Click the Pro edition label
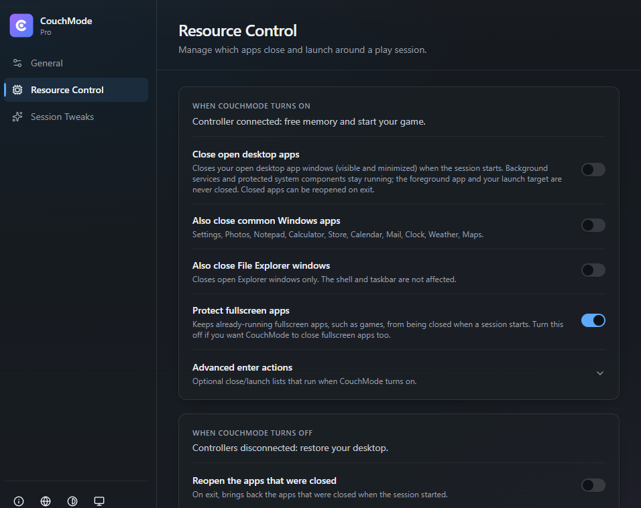Image resolution: width=641 pixels, height=508 pixels. coord(46,32)
